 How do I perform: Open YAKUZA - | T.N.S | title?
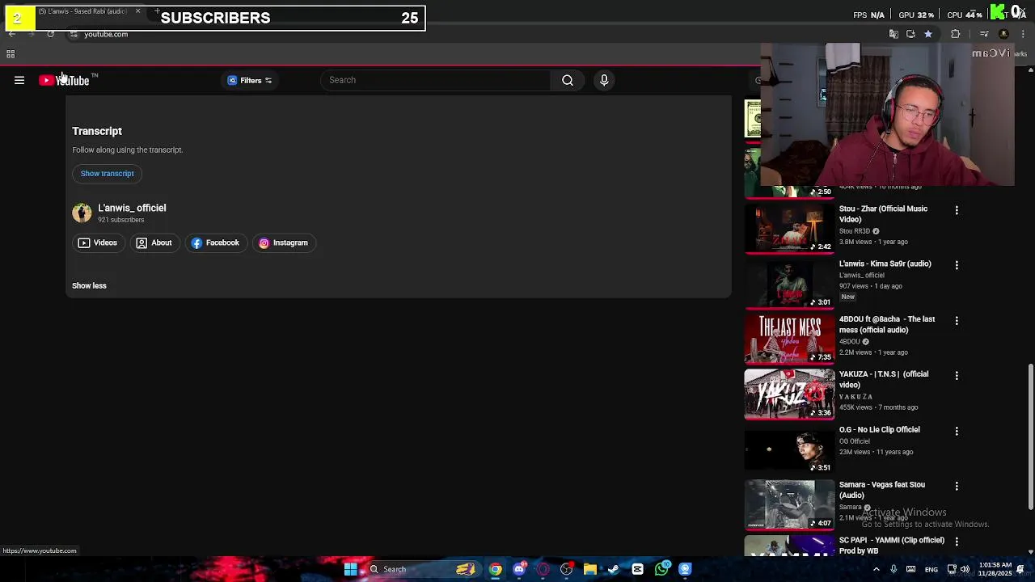[x=884, y=379]
